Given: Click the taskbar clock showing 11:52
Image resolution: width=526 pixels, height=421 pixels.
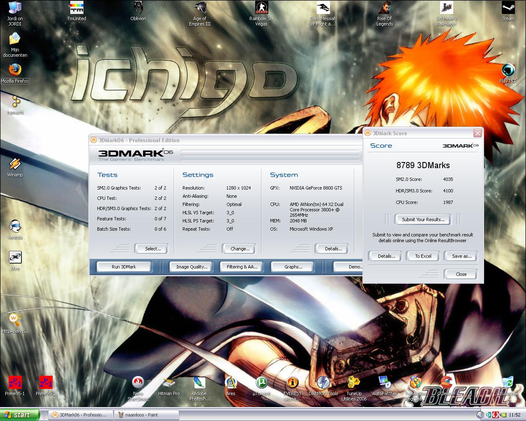Looking at the screenshot, I should 514,415.
